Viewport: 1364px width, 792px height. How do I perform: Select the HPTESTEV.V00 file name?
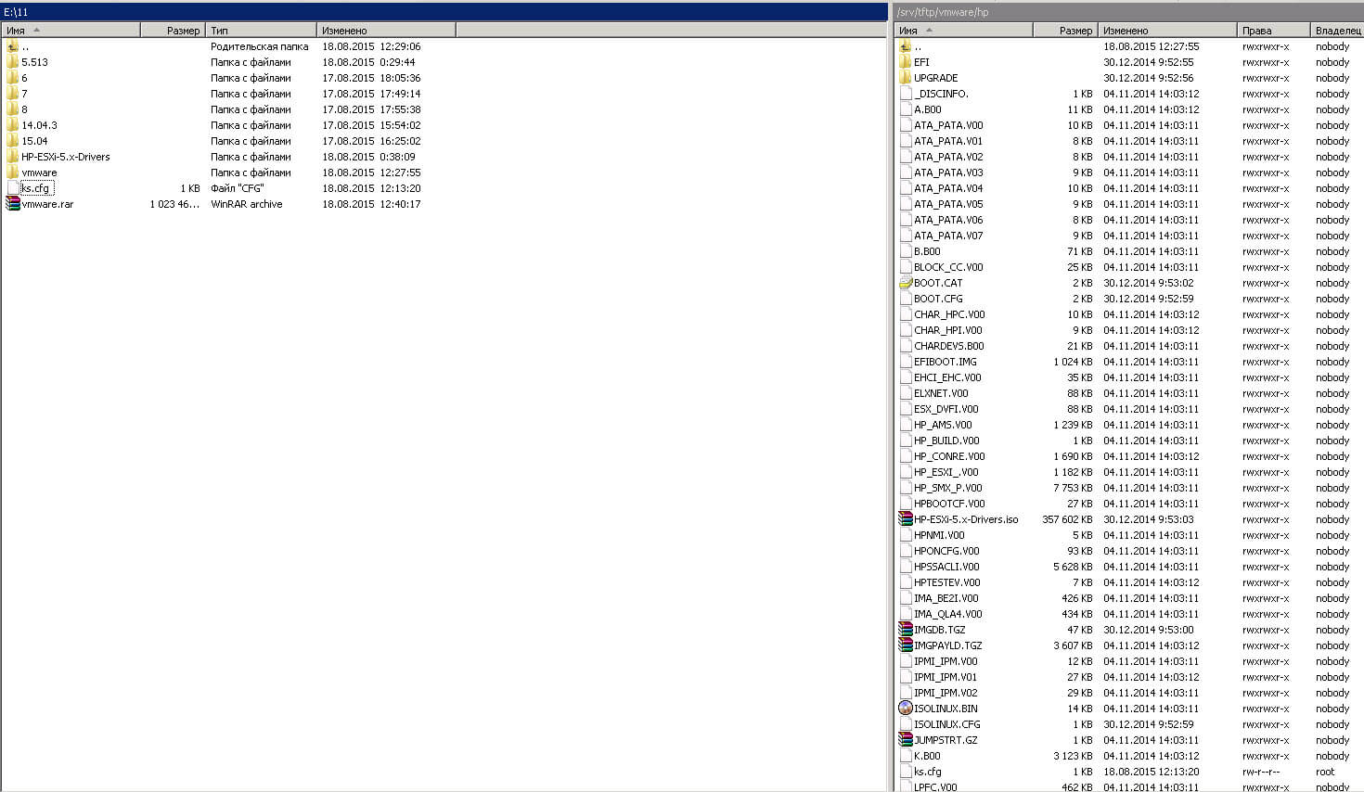pyautogui.click(x=946, y=582)
